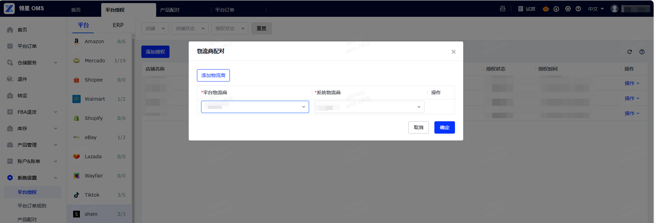This screenshot has height=223, width=655.
Task: Open the 店铺状态 filter dropdown
Action: pyautogui.click(x=190, y=28)
